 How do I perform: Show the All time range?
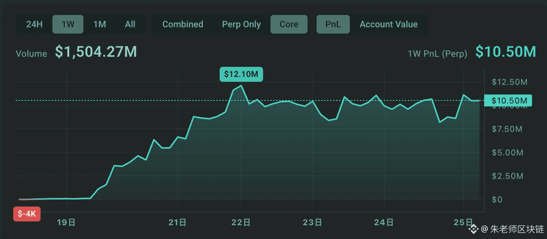click(x=130, y=24)
